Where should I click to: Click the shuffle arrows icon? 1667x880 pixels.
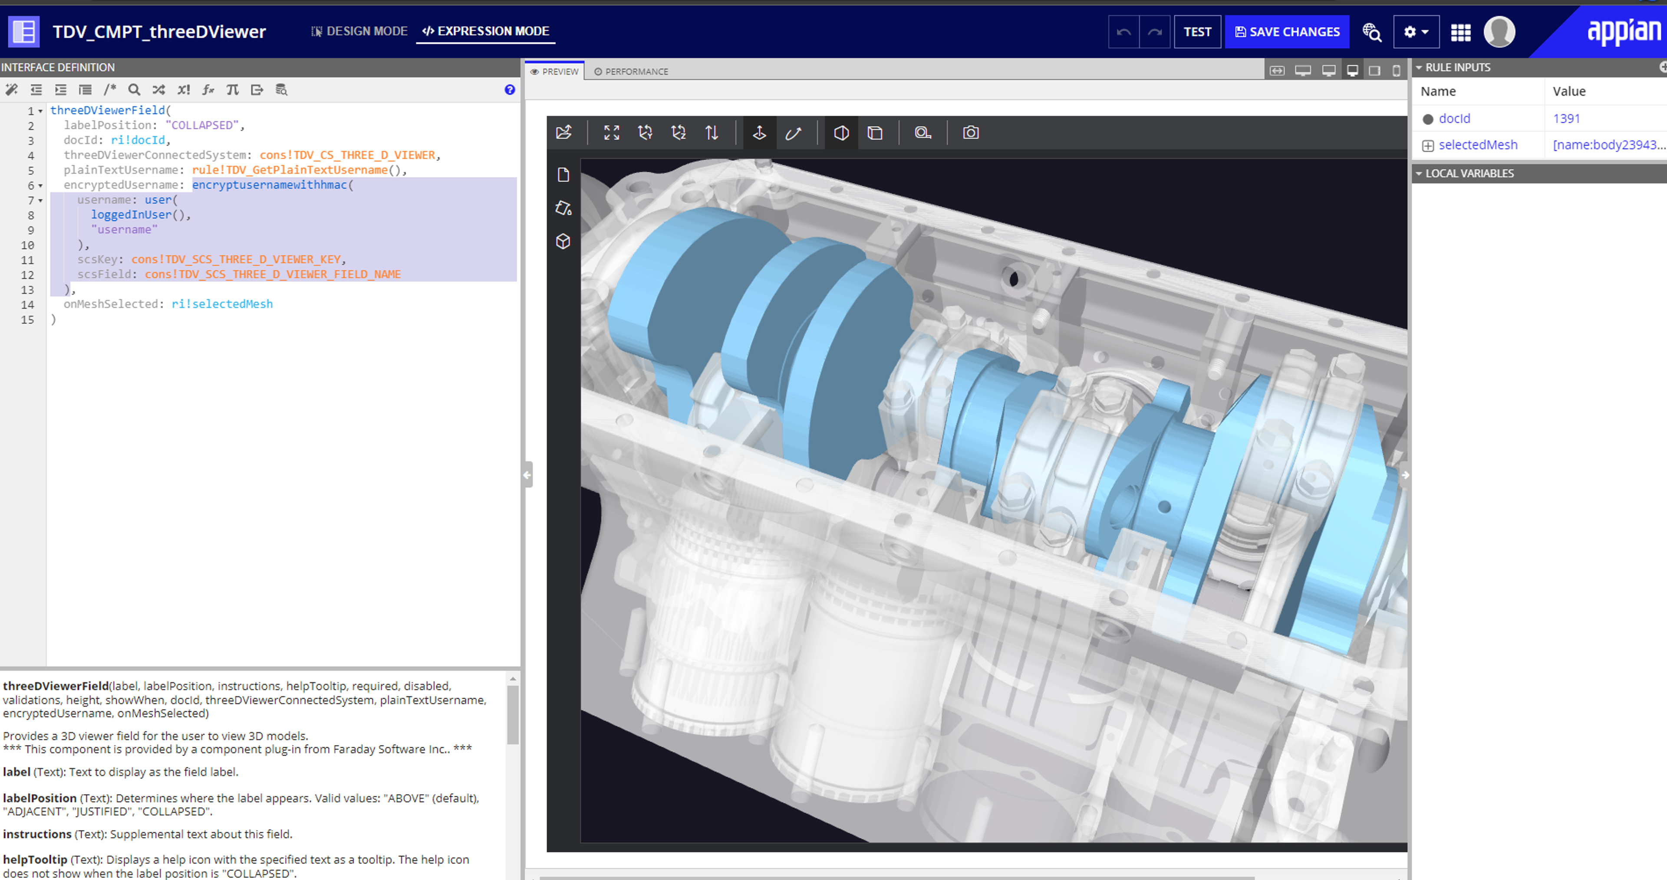click(158, 90)
